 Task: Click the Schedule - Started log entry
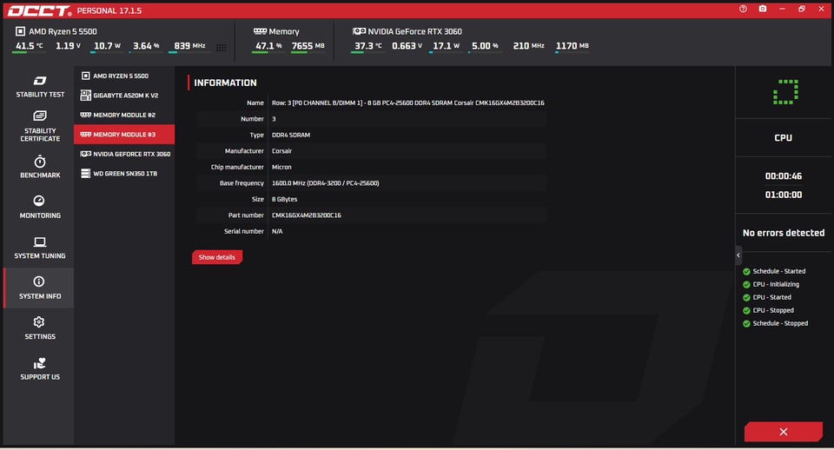click(774, 271)
